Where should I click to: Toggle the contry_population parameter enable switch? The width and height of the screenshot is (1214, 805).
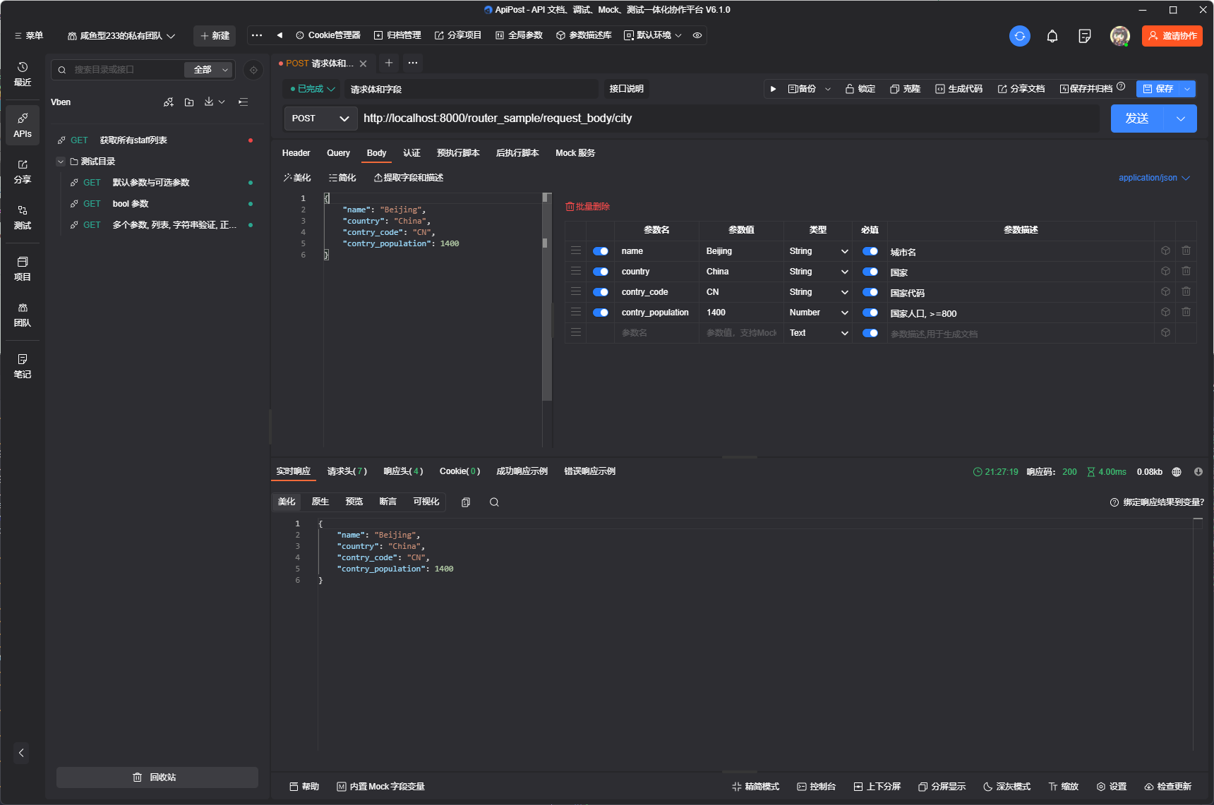[601, 313]
